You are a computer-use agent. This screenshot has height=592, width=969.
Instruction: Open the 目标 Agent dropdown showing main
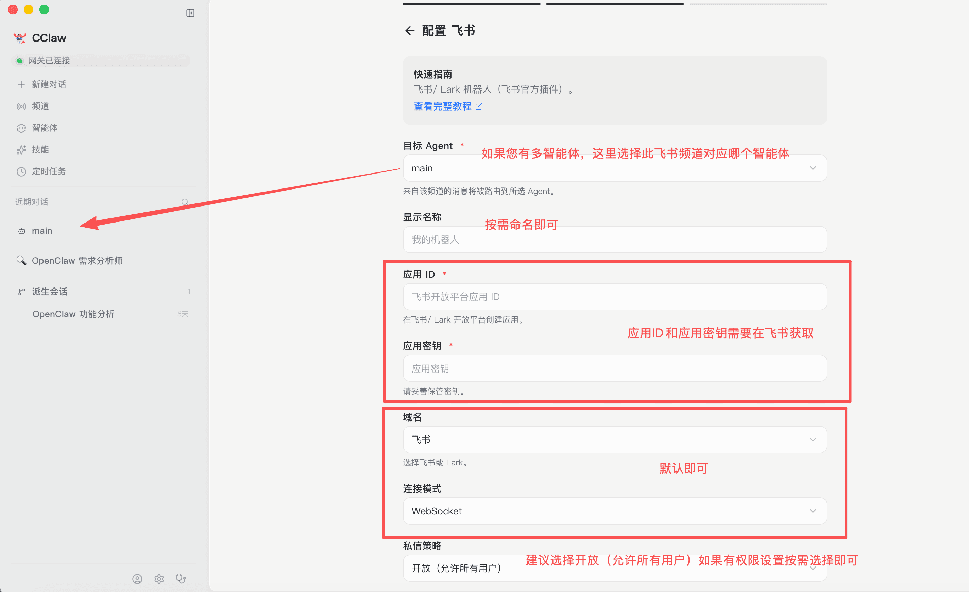[x=615, y=168]
